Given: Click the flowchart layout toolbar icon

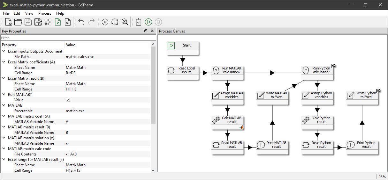Looking at the screenshot, I should (48, 22).
